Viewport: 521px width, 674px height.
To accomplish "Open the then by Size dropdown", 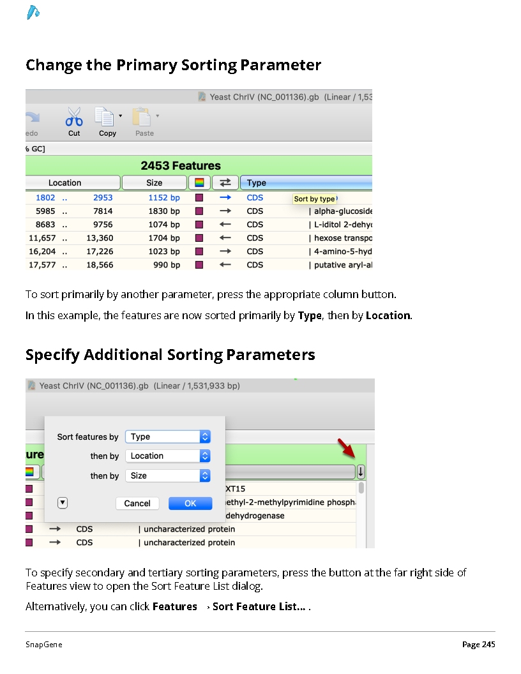I will click(168, 476).
